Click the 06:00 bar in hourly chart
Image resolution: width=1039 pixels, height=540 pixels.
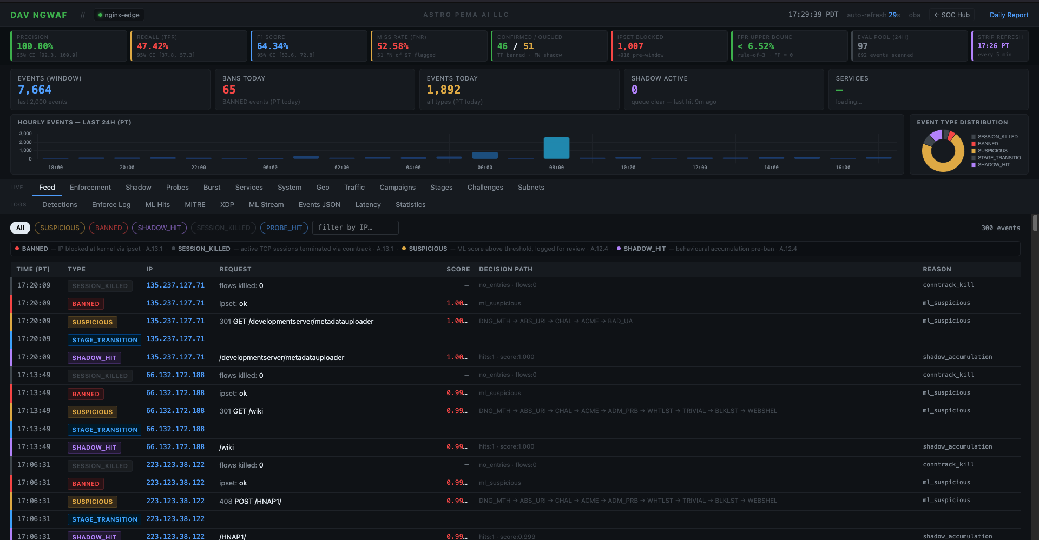pos(485,156)
